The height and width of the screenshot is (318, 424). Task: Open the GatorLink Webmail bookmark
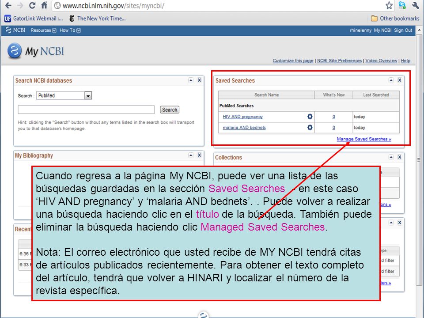click(34, 19)
